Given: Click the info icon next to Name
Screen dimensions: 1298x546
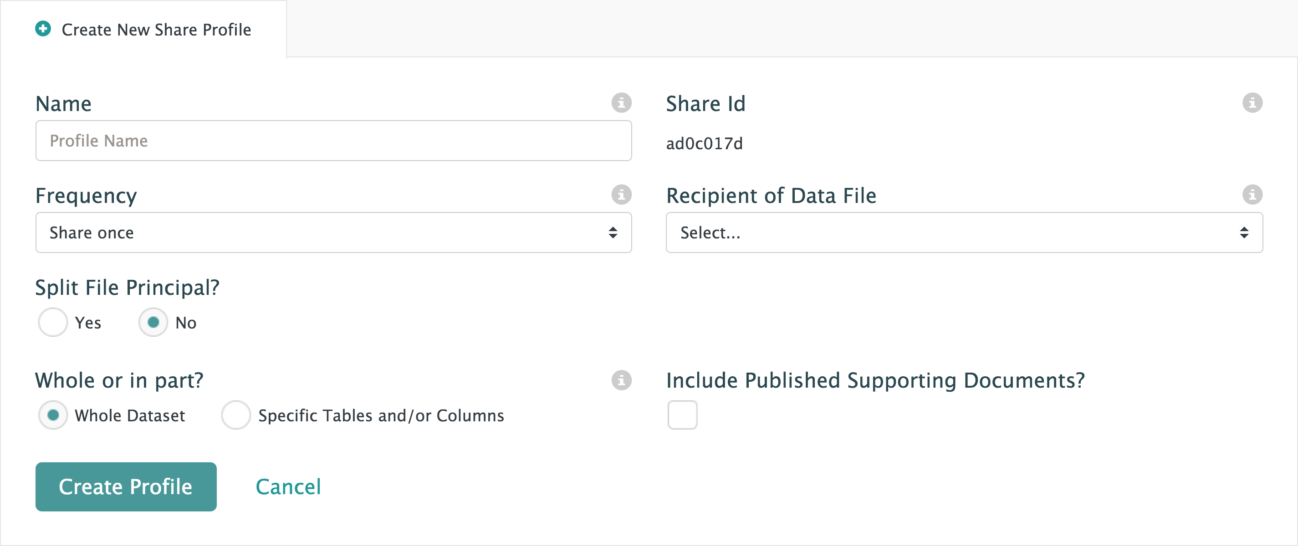Looking at the screenshot, I should [x=621, y=103].
